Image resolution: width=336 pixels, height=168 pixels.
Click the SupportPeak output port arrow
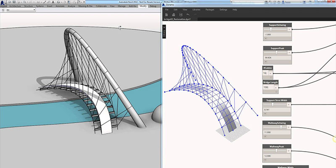click(x=289, y=52)
